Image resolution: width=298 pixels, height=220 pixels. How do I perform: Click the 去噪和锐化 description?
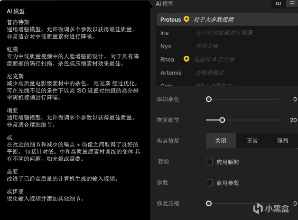tap(210, 73)
